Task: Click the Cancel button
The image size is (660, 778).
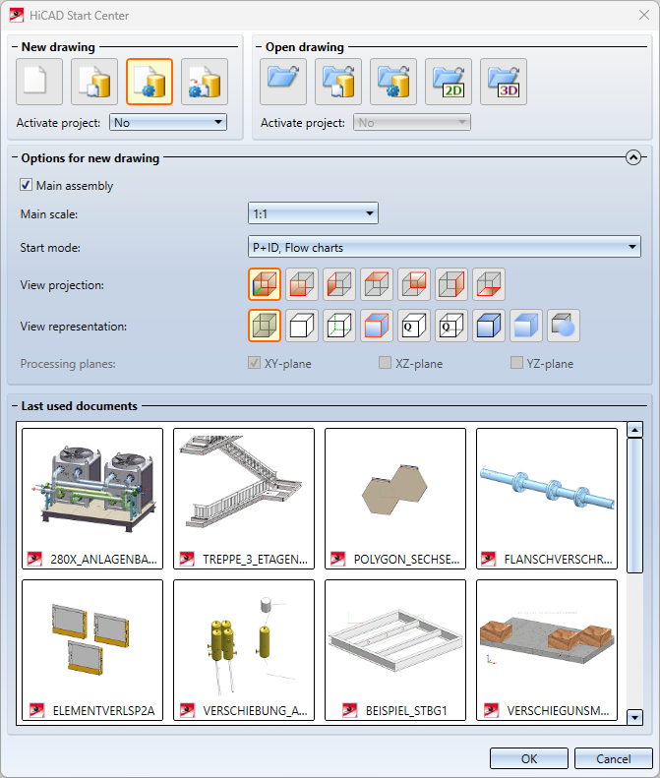Action: [614, 758]
